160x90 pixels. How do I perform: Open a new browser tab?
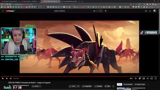pos(82,1)
